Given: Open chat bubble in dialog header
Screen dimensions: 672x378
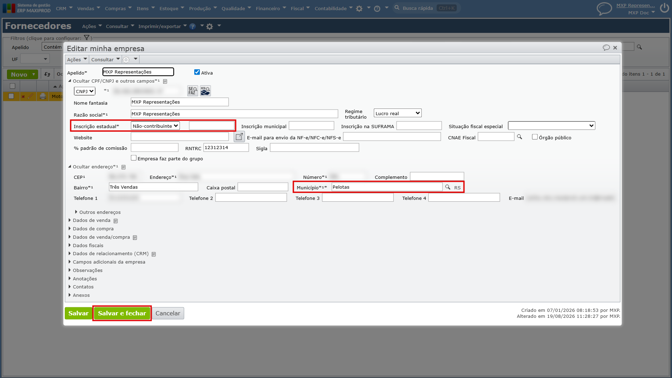Looking at the screenshot, I should [x=606, y=48].
